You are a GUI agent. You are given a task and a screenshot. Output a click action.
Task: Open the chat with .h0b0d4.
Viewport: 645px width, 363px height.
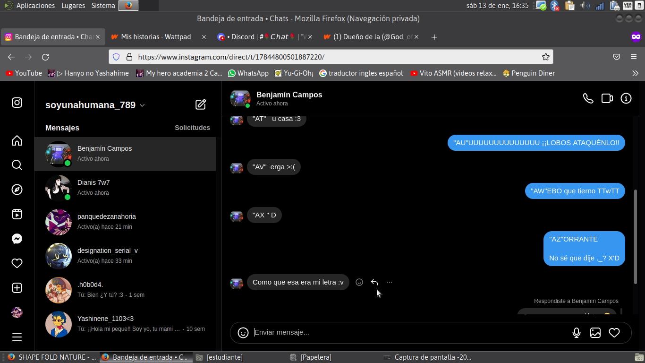[125, 290]
